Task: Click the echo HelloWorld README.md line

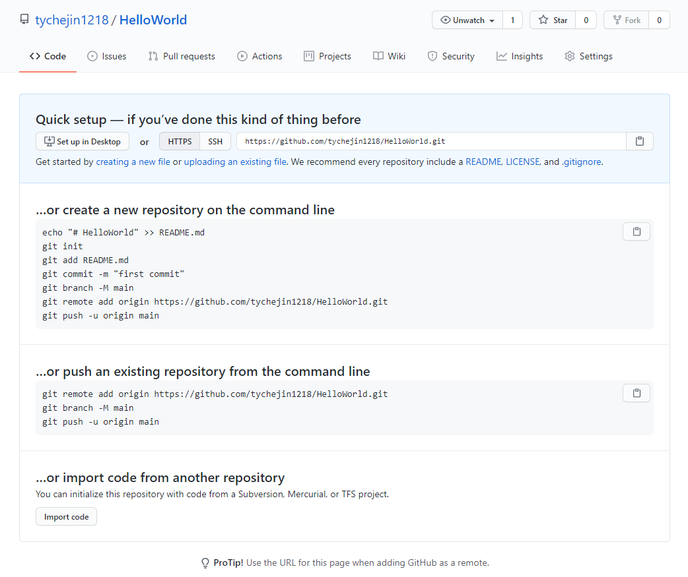Action: 123,233
